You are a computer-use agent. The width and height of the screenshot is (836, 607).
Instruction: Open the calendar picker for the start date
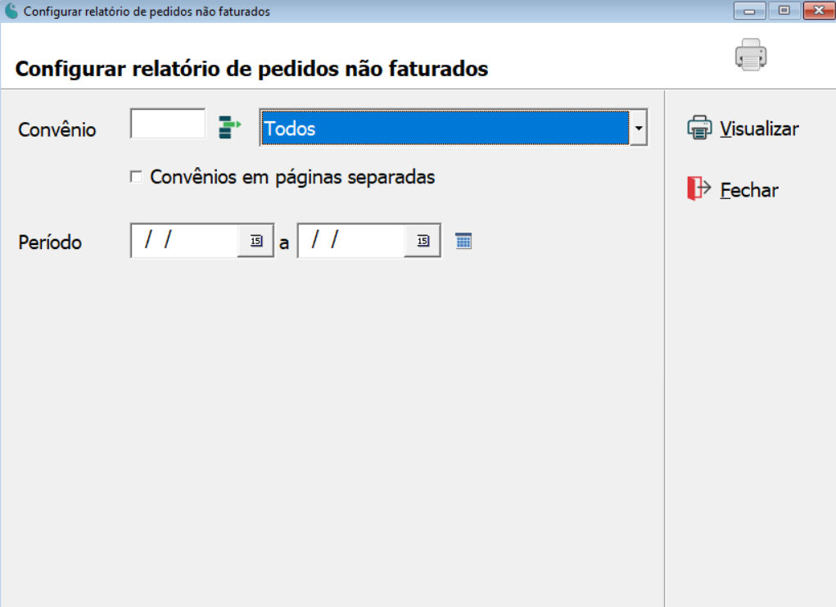(x=255, y=240)
